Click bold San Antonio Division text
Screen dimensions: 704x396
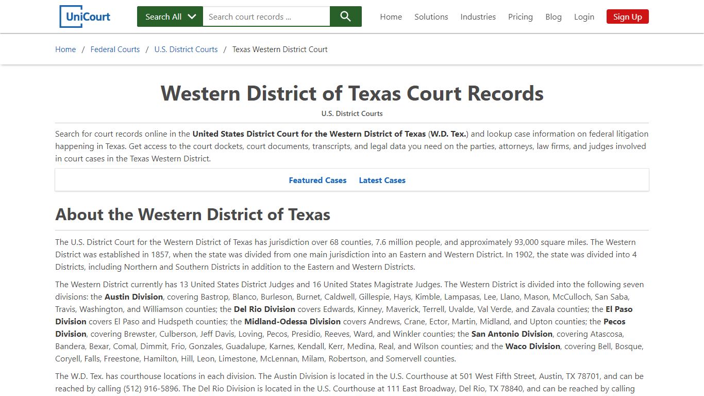click(512, 334)
